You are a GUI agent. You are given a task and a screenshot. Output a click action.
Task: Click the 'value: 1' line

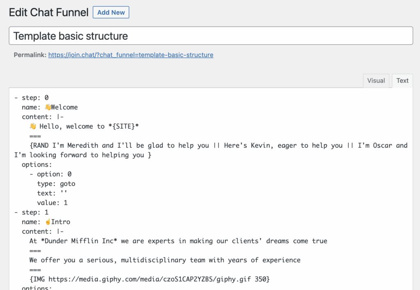(52, 203)
